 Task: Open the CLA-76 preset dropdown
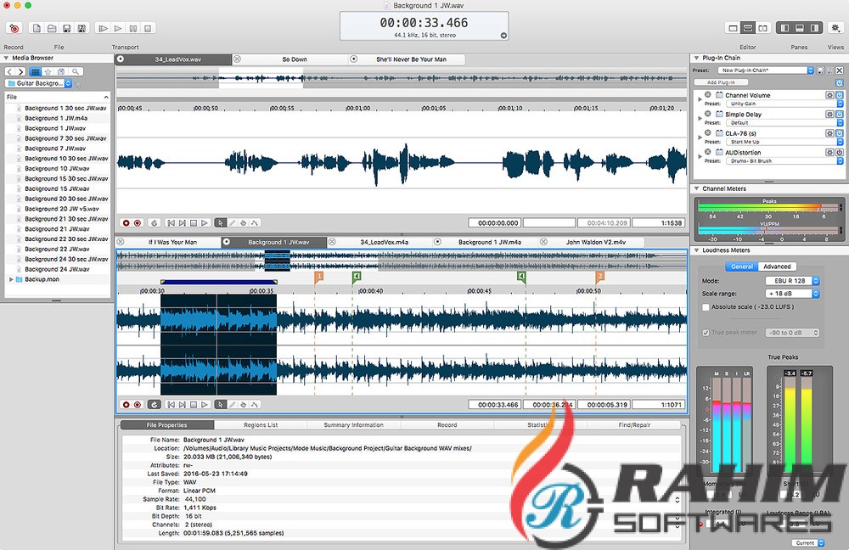point(841,142)
